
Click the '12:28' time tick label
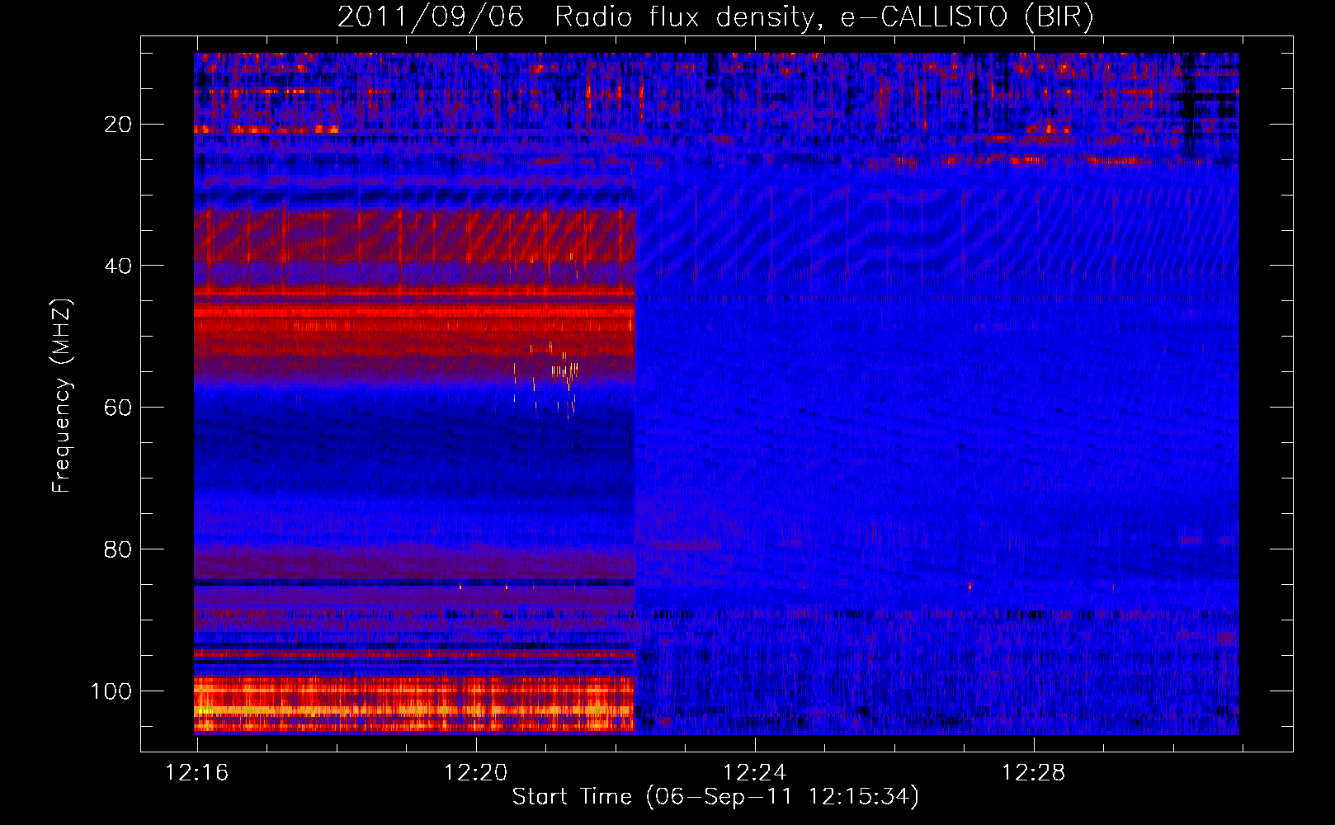click(1033, 773)
